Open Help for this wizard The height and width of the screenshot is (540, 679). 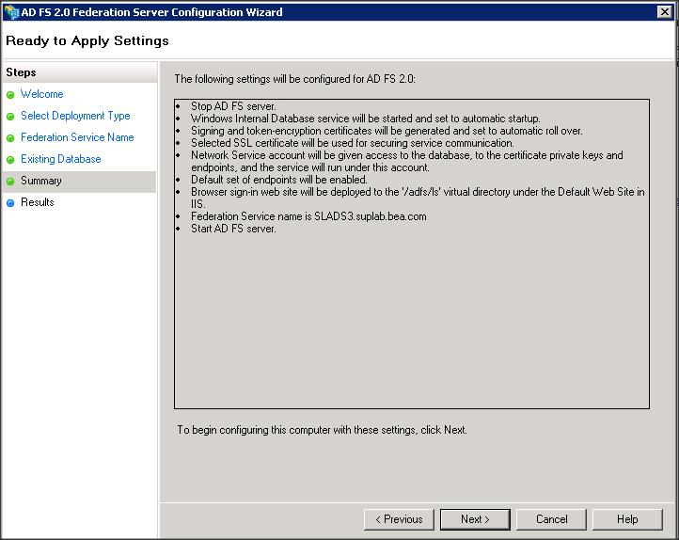627,519
